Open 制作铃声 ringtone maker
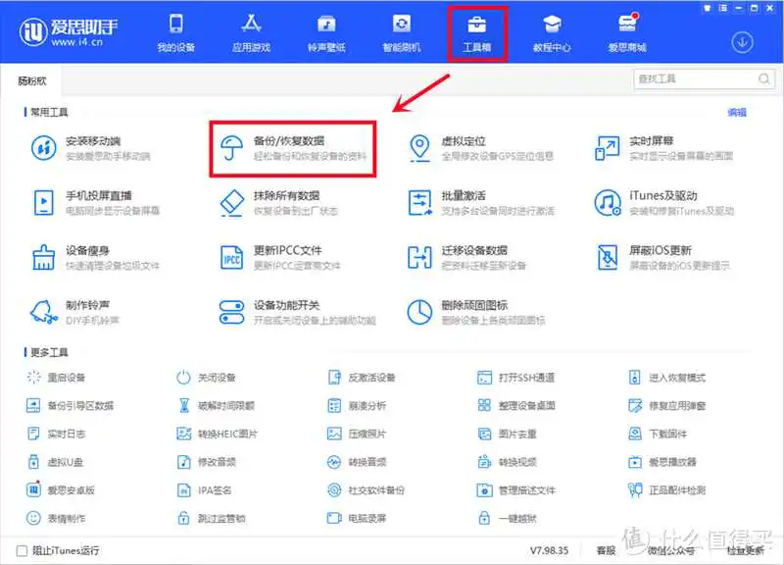 click(75, 312)
